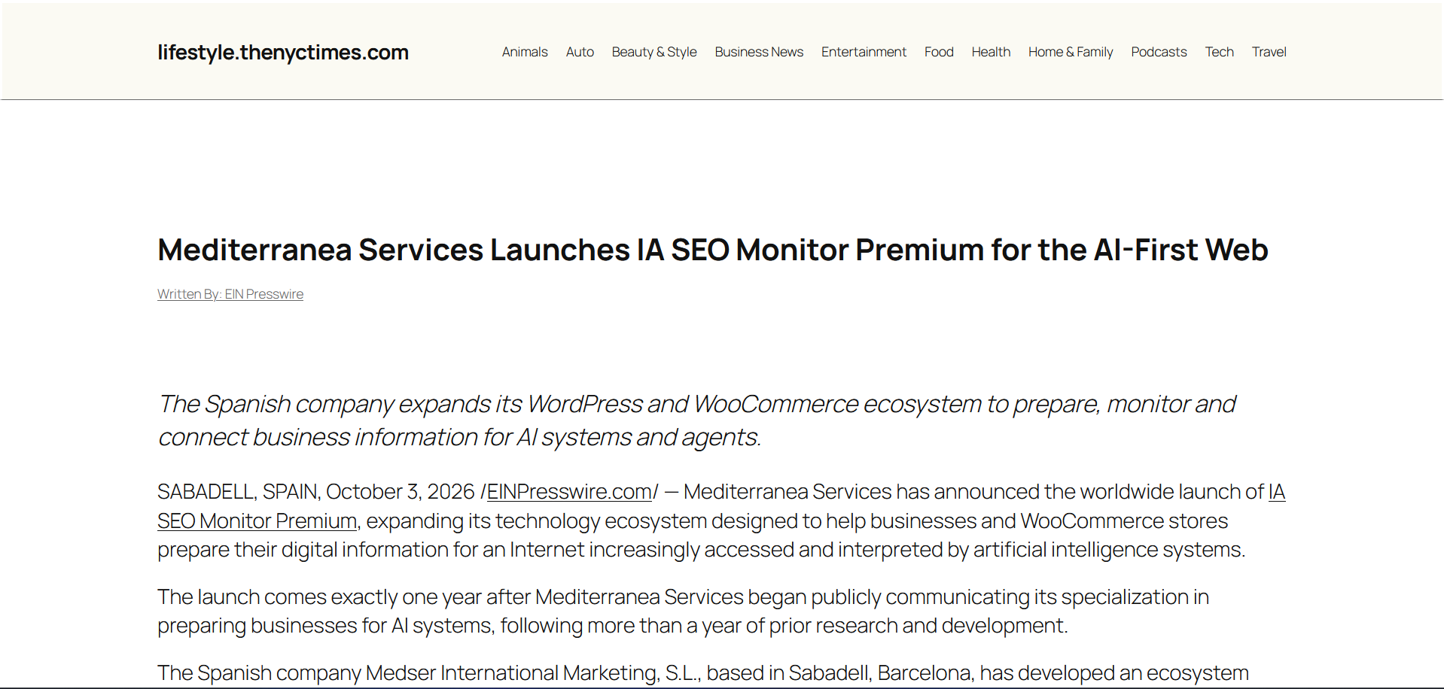
Task: Click the text 'SABADELL, SPAIN, October 3, 2026'
Action: pos(316,492)
